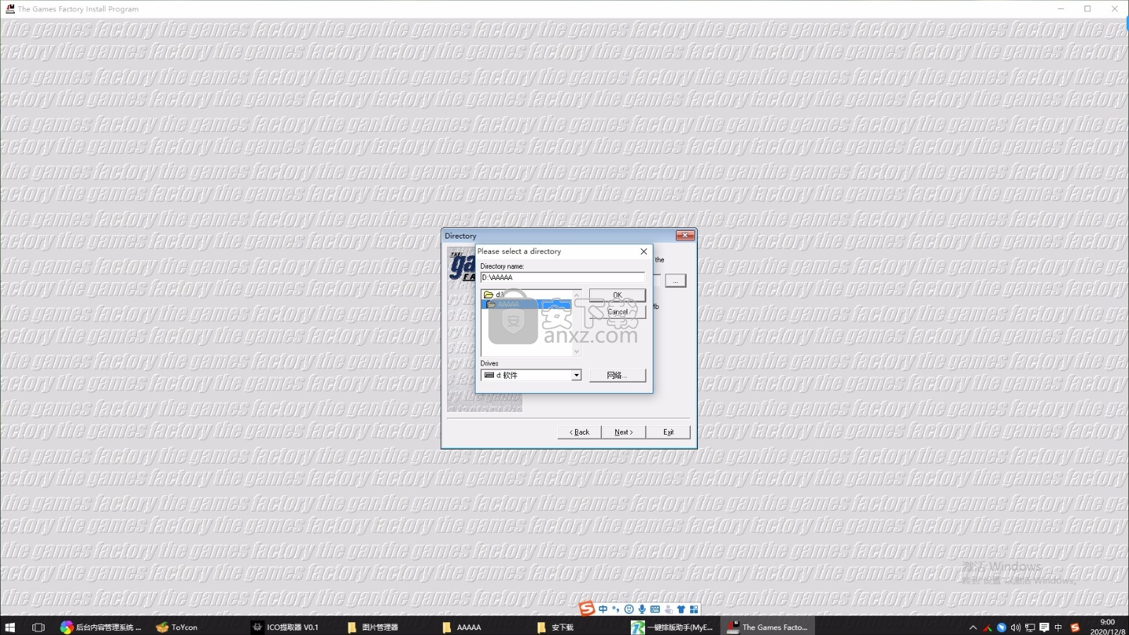Open the network icon in tray
This screenshot has width=1129, height=635.
1030,627
